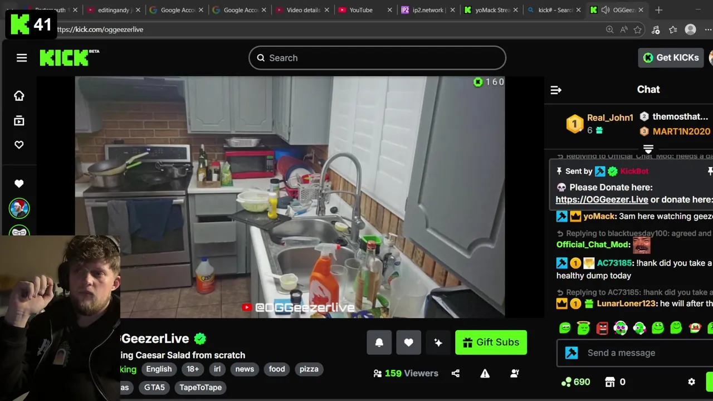Select the food tag
The width and height of the screenshot is (713, 401).
tap(277, 369)
